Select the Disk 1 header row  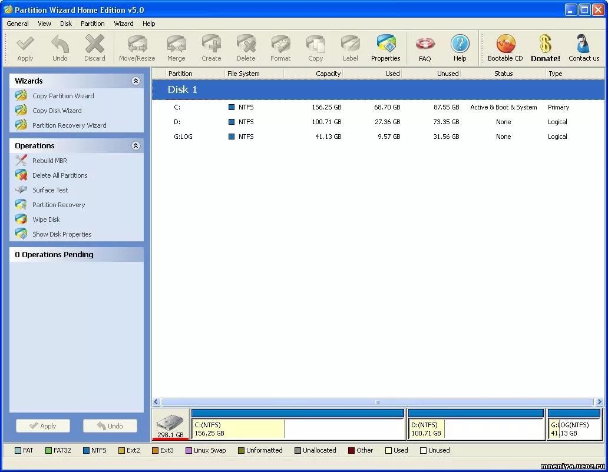pyautogui.click(x=378, y=89)
